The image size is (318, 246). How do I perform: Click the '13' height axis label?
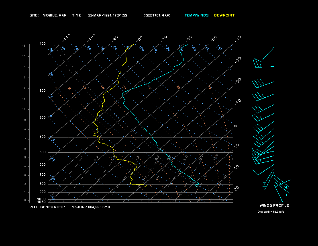(x=24, y=78)
